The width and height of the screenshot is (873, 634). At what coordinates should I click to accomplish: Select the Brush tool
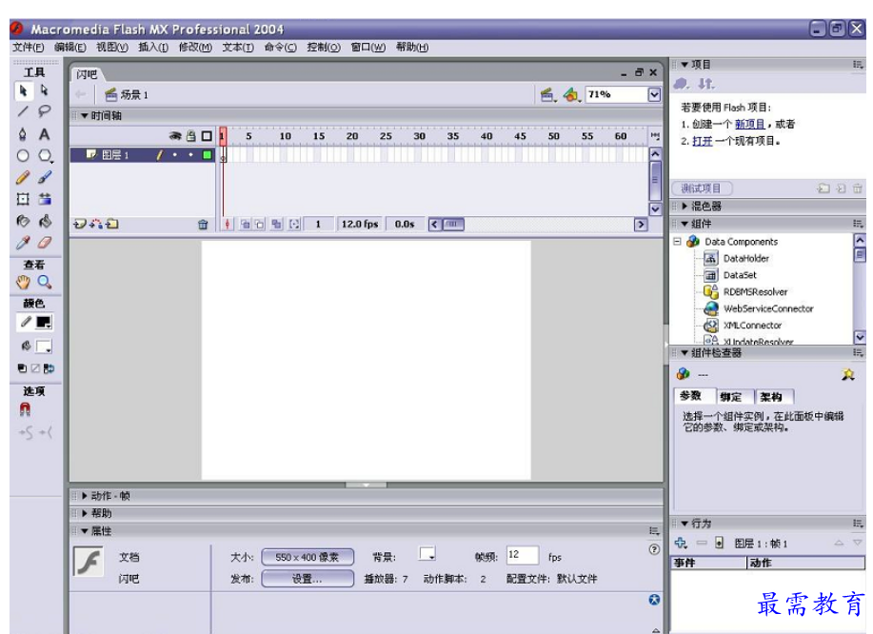click(x=45, y=178)
